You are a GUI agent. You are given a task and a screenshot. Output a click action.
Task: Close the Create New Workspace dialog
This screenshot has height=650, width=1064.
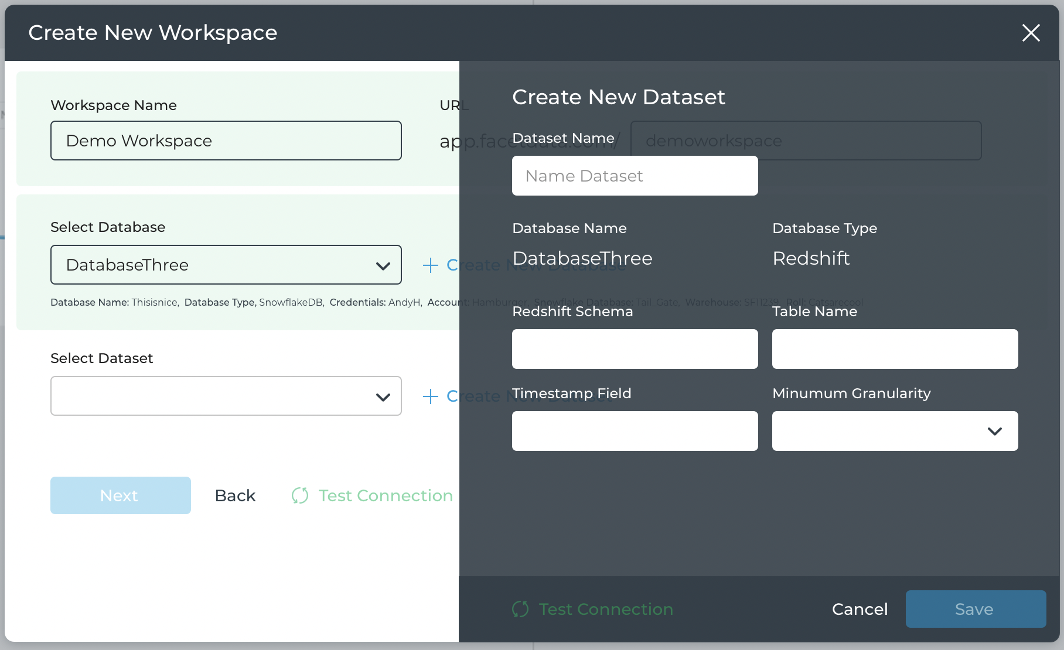(1031, 33)
